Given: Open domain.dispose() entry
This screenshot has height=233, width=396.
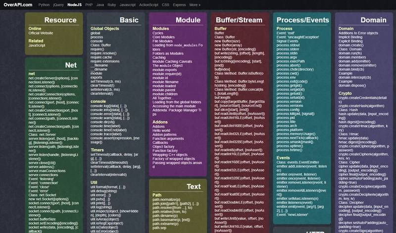Looking at the screenshot, I should (x=352, y=86).
